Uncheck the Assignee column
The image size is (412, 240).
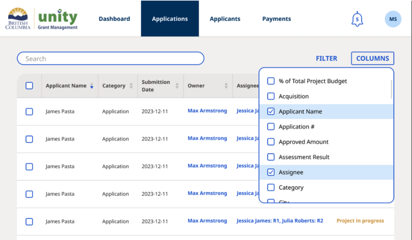(271, 172)
